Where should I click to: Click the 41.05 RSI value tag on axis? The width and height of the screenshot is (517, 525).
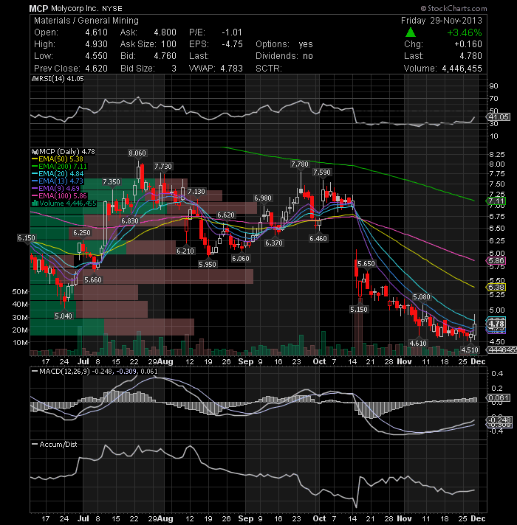click(499, 117)
